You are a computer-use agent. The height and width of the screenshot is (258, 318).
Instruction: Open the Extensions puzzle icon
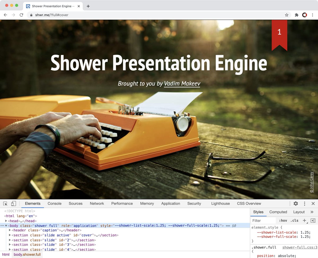297,15
